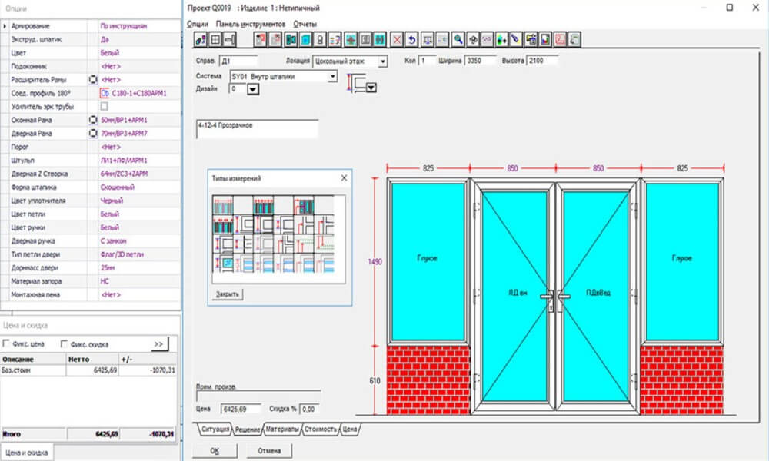Expand the Система SY01 dropdown
The image size is (769, 461).
(x=333, y=77)
